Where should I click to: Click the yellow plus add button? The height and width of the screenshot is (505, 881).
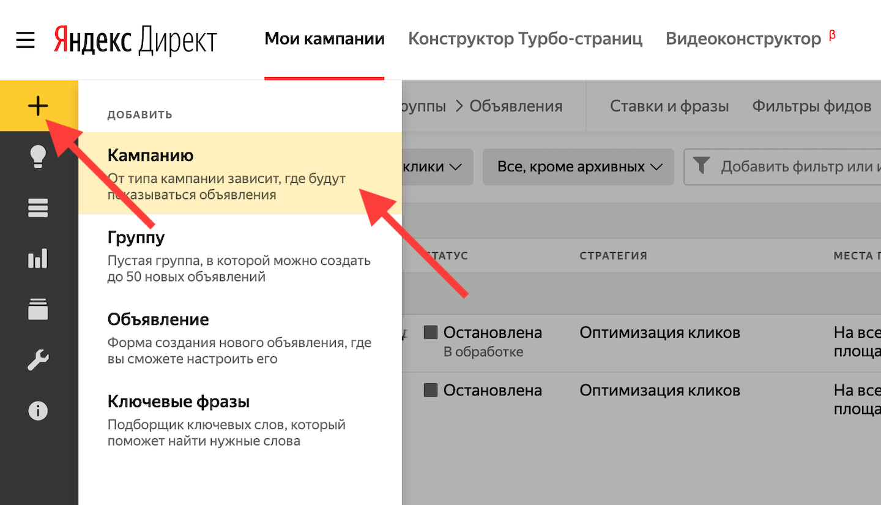click(x=38, y=107)
